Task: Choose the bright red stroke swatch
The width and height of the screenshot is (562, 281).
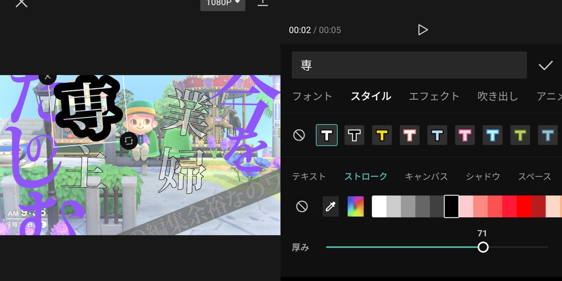Action: tap(524, 207)
